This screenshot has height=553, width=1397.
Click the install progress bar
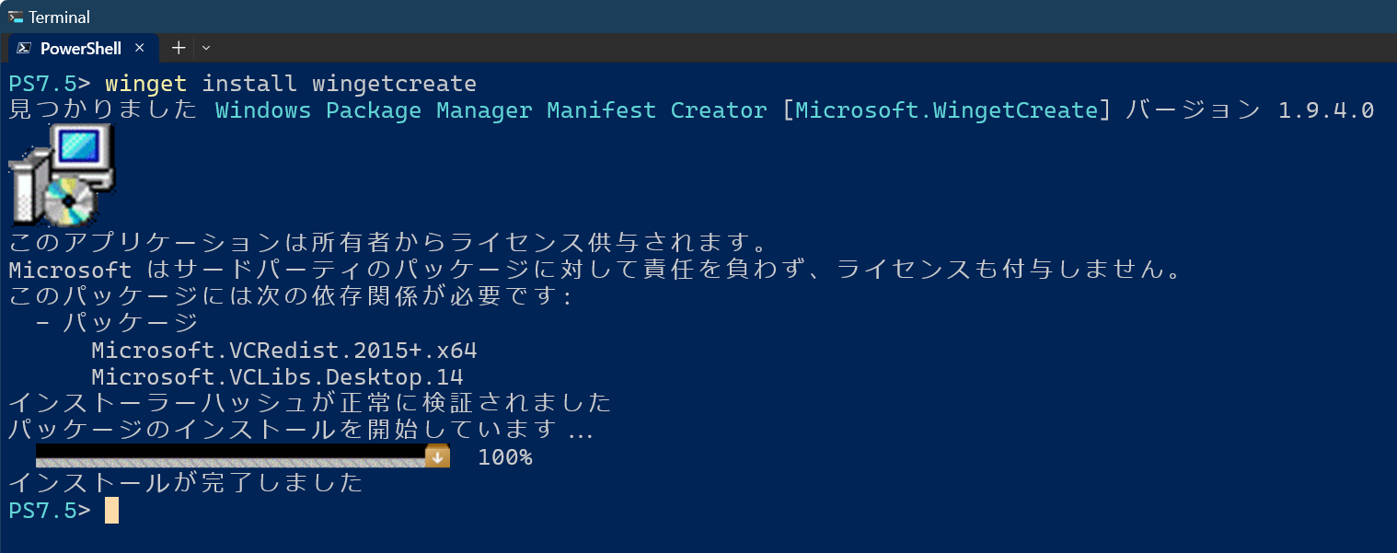coord(230,456)
